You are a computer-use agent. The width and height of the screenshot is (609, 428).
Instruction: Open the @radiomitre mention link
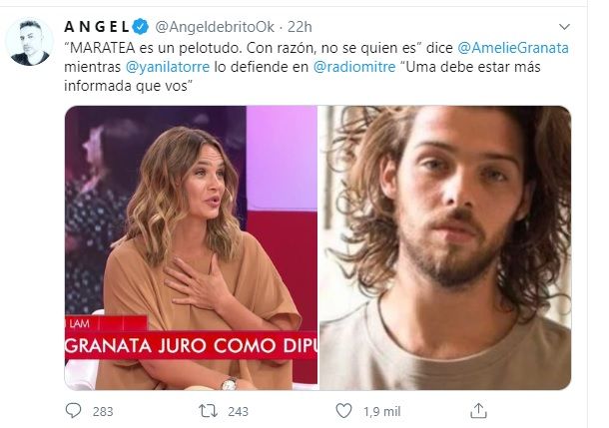(x=354, y=67)
